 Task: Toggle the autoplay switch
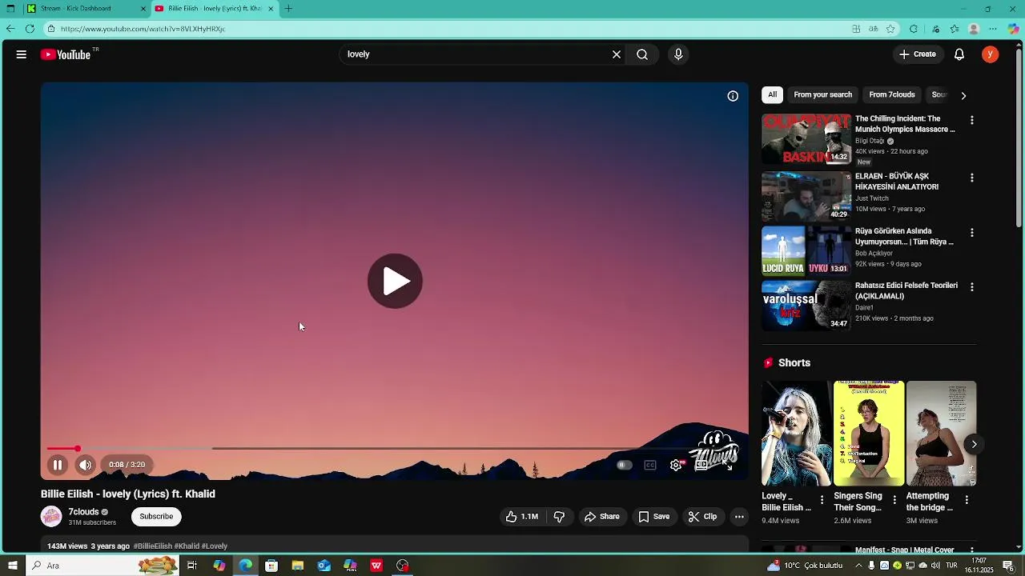click(x=624, y=465)
